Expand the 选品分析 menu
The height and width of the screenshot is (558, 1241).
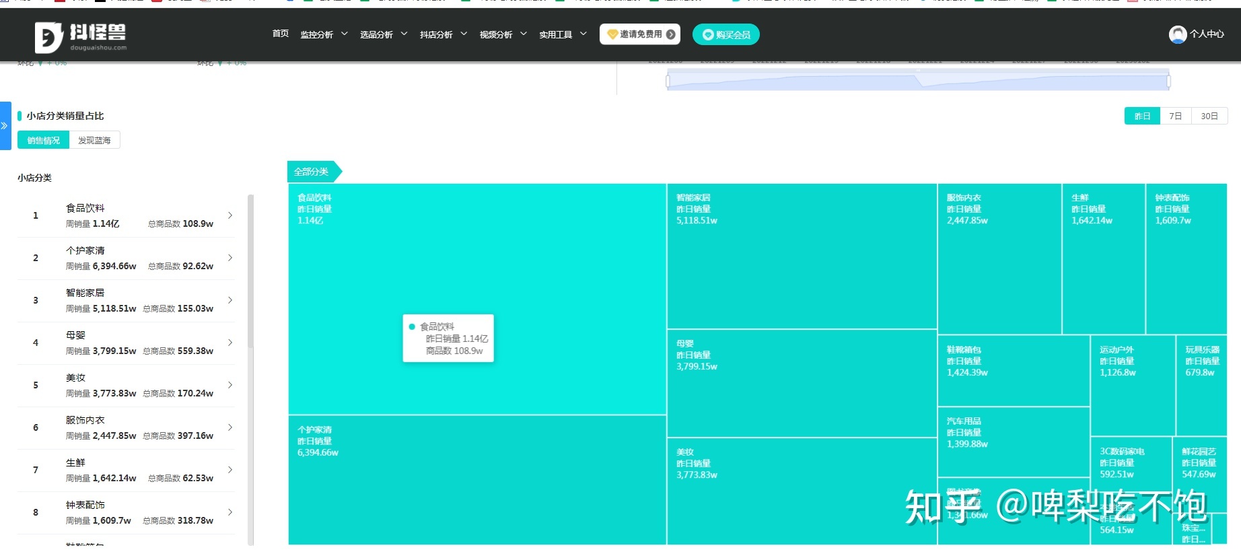[x=384, y=34]
